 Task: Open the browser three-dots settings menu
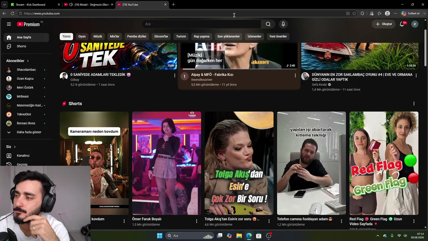395,13
